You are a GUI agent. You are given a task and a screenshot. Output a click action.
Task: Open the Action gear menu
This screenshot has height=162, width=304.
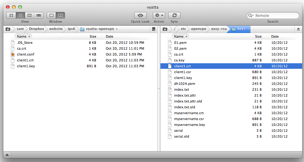coord(159,15)
